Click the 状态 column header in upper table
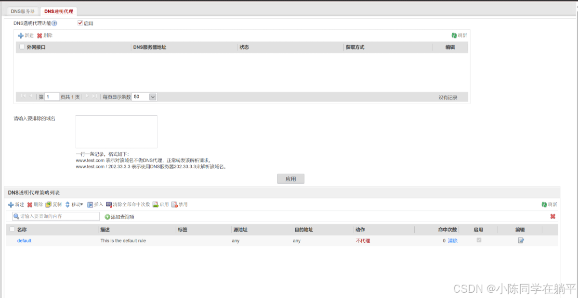The height and width of the screenshot is (298, 578). pyautogui.click(x=244, y=48)
